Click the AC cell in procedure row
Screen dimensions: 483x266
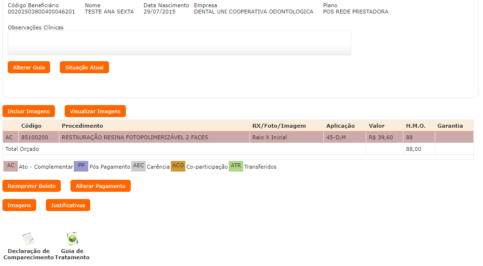click(x=11, y=137)
